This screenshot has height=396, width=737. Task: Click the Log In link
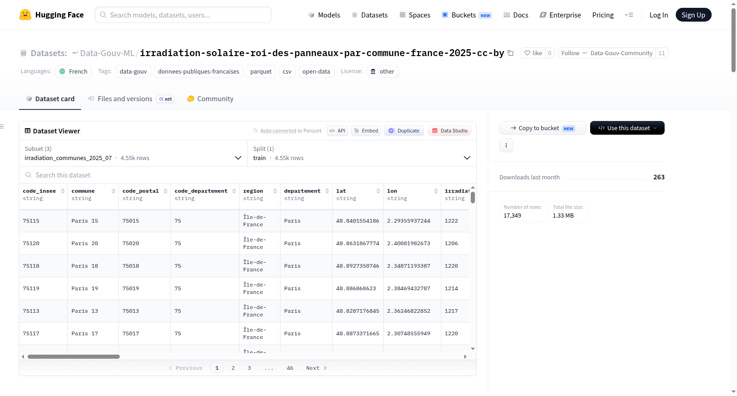pos(659,15)
